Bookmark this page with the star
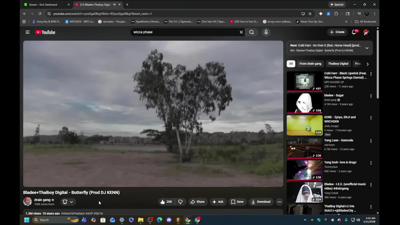This screenshot has width=400, height=225. click(310, 14)
